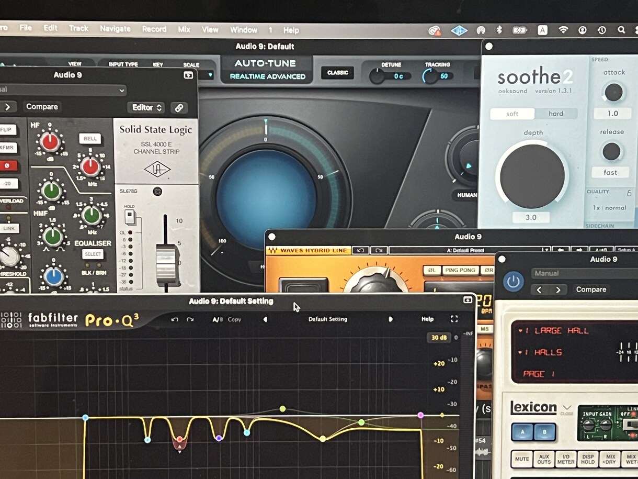
Task: Select hard mode in soothe2
Action: pyautogui.click(x=556, y=114)
